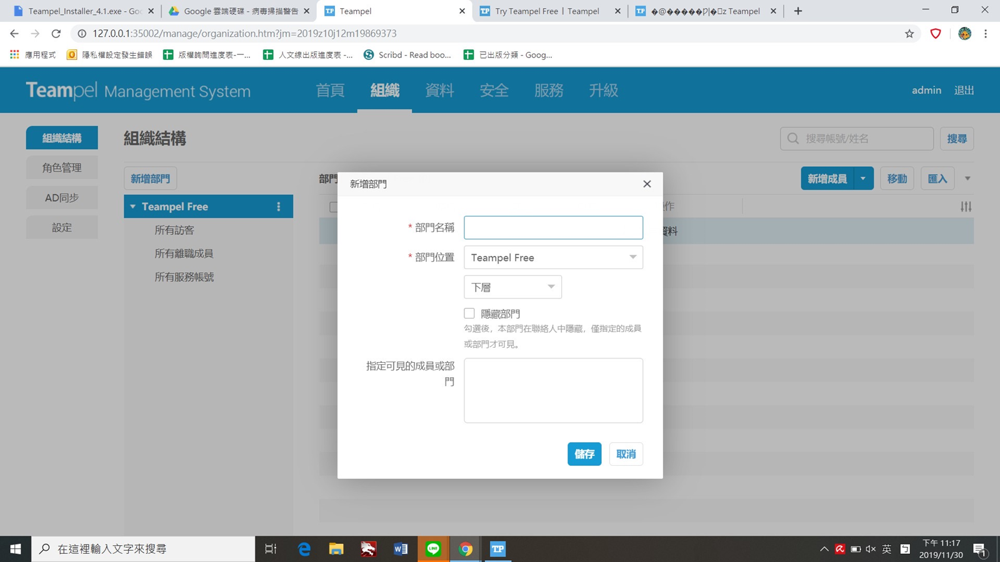Image resolution: width=1000 pixels, height=562 pixels.
Task: Launch LINE from the taskbar
Action: pyautogui.click(x=433, y=549)
